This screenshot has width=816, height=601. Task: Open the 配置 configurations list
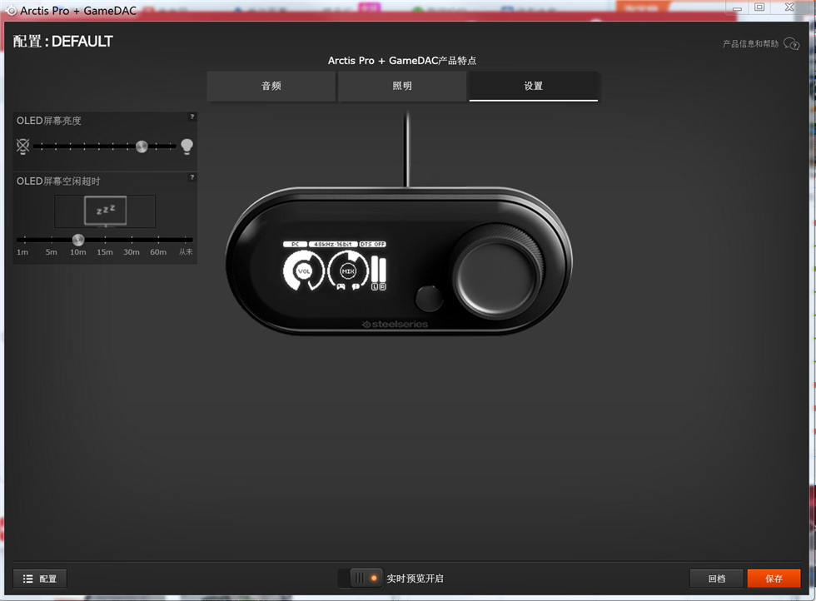tap(40, 579)
